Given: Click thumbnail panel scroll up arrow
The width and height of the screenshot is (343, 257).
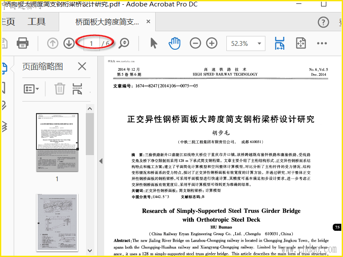Looking at the screenshot, I should 90,109.
